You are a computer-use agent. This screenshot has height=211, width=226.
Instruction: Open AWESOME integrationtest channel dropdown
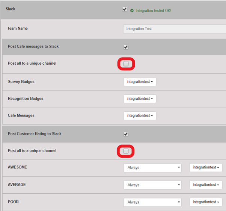pos(206,167)
